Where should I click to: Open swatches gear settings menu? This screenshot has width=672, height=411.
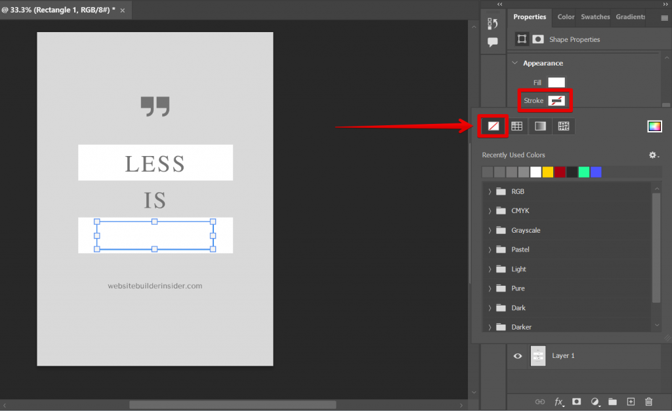tap(653, 155)
